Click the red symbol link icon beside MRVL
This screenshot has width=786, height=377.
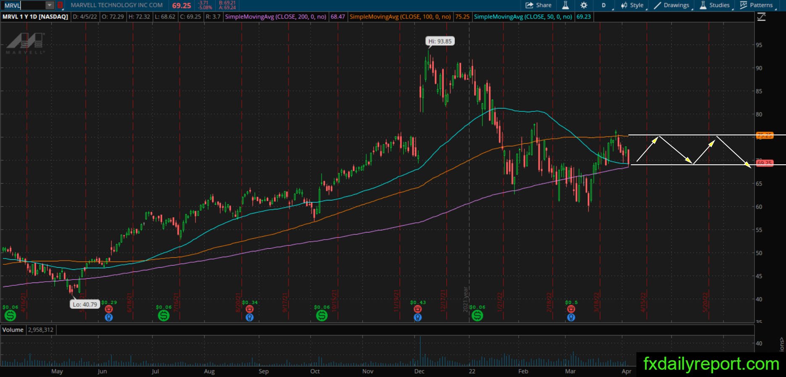click(x=60, y=5)
